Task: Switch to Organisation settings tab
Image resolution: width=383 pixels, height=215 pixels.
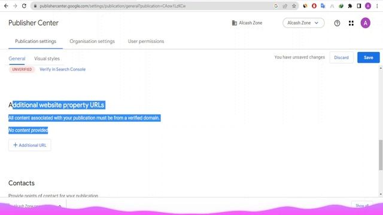Action: [92, 41]
